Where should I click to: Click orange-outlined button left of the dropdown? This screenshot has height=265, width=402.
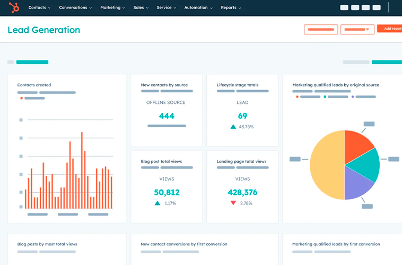(x=321, y=29)
